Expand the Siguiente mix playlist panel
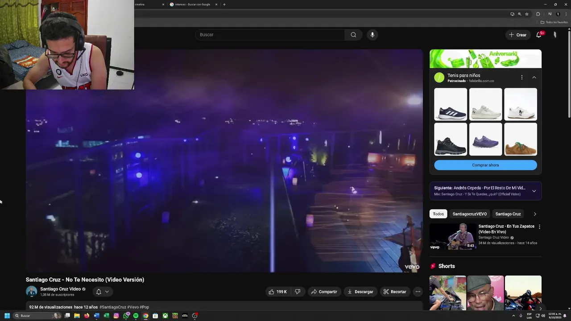 click(x=534, y=191)
